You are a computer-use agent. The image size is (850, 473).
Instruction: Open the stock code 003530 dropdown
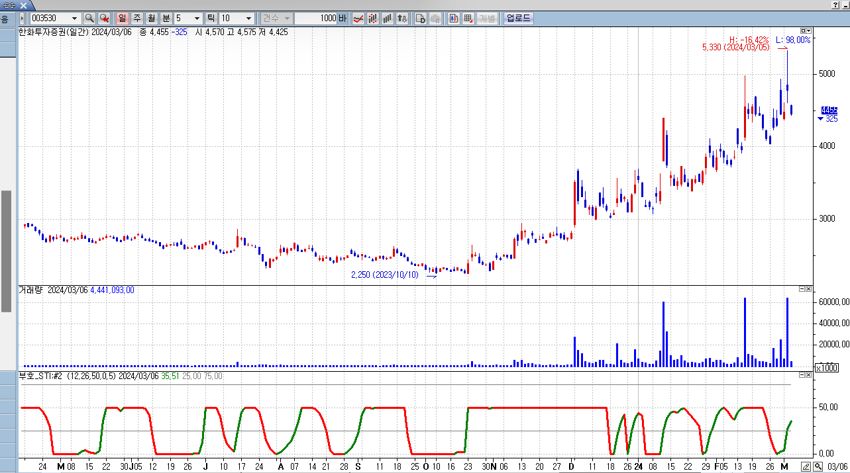pyautogui.click(x=74, y=19)
